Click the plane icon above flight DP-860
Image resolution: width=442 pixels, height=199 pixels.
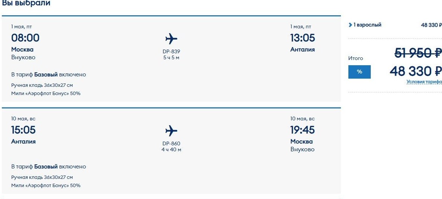tap(171, 131)
